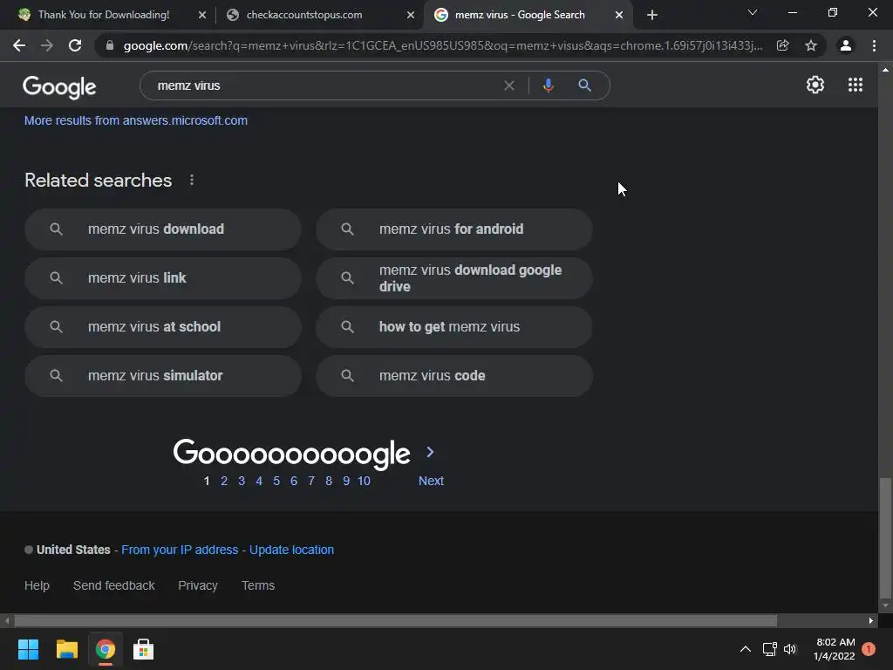
Task: Open tab search dropdown arrow
Action: point(753,12)
